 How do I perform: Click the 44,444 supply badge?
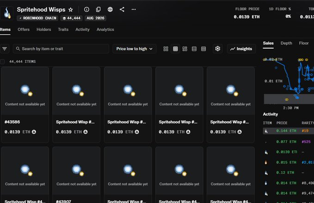pos(72,18)
